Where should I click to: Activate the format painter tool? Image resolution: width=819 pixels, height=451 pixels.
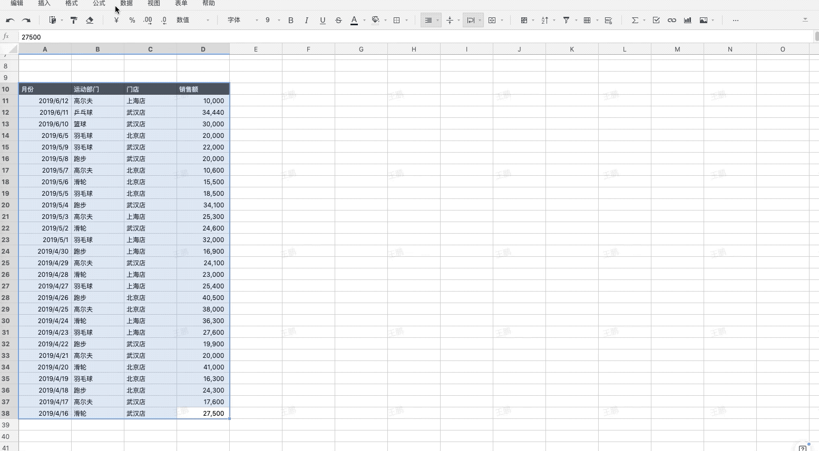tap(74, 21)
